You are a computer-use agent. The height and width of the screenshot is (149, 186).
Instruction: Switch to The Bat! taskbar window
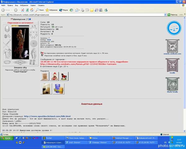[53, 138]
